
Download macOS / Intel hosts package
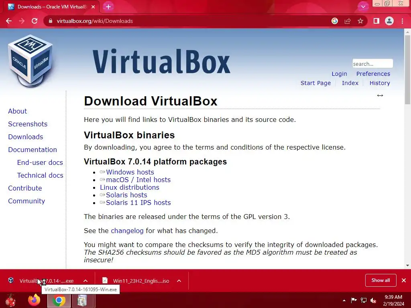(x=138, y=180)
